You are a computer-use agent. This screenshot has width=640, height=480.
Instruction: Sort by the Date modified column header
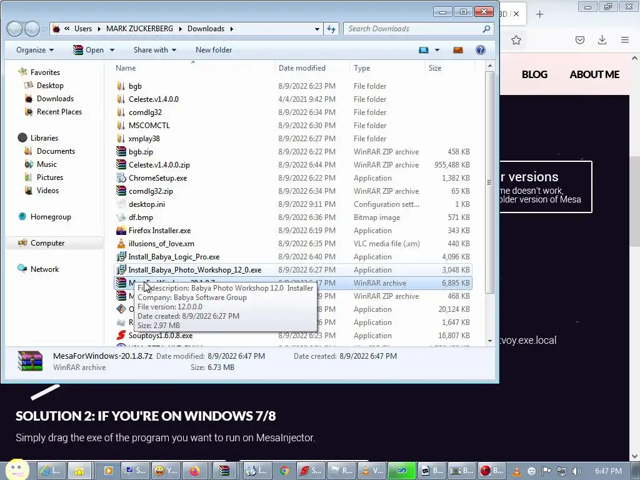point(302,67)
